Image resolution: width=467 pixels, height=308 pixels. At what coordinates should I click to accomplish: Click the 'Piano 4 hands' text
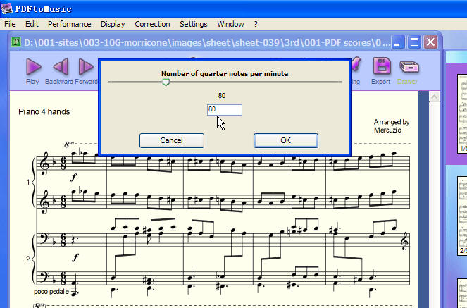pyautogui.click(x=44, y=111)
